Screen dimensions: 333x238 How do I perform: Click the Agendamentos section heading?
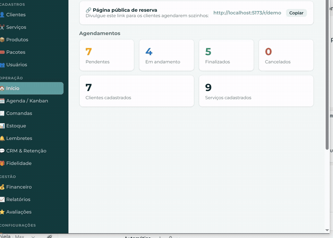100,33
